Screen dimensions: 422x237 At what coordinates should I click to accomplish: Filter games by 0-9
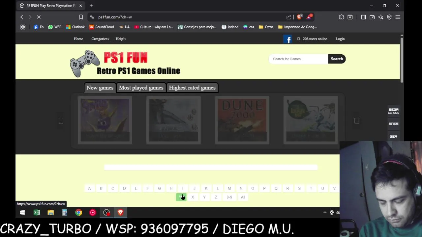point(229,197)
